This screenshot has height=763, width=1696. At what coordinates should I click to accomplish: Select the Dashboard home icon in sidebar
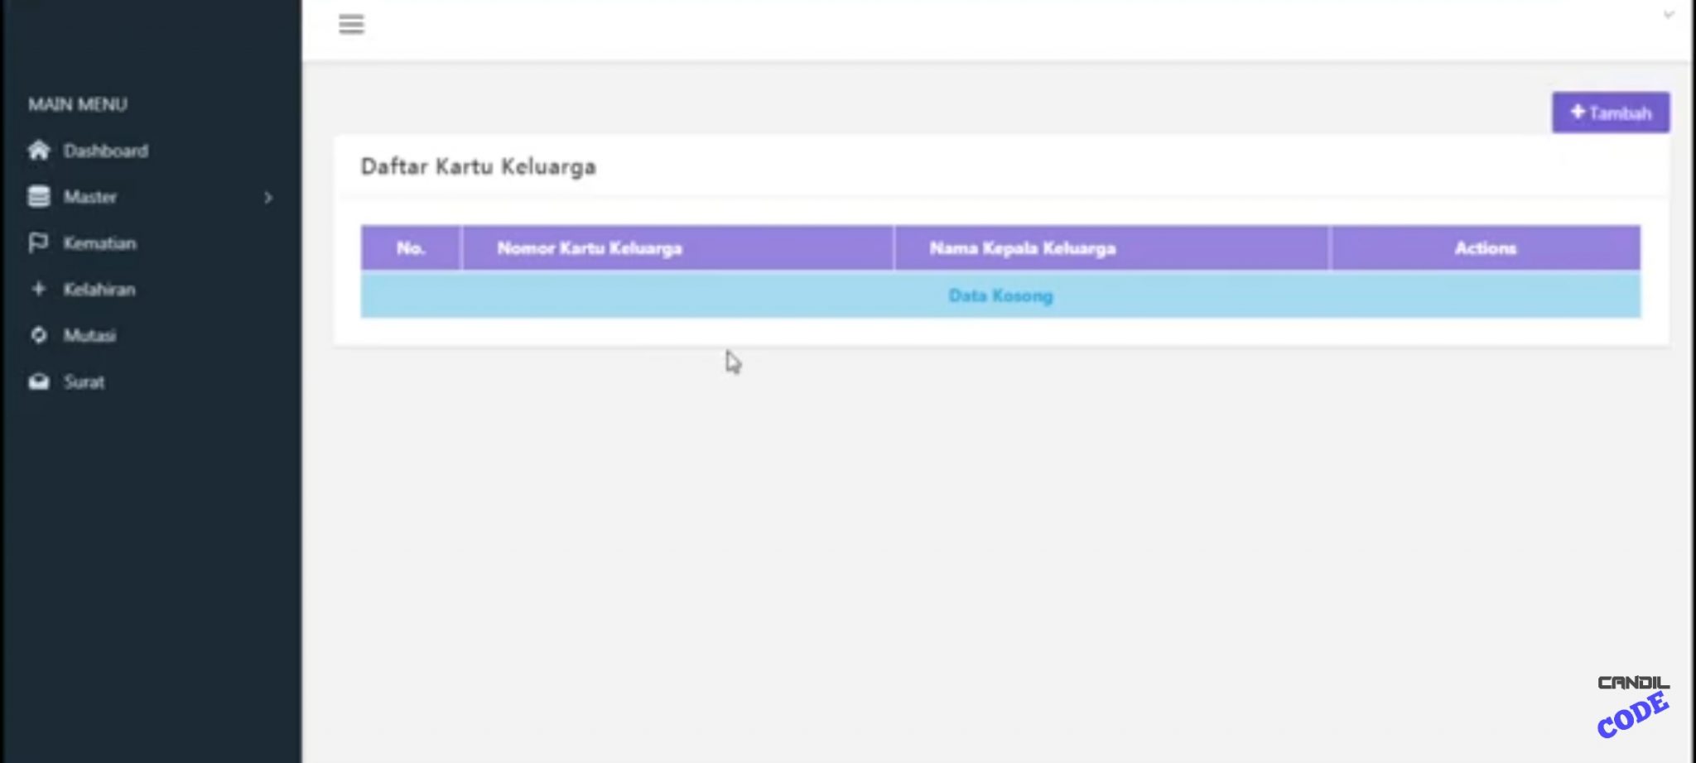click(38, 150)
